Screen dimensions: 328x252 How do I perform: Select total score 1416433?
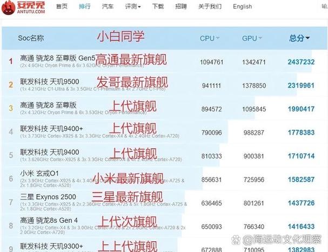tap(301, 227)
